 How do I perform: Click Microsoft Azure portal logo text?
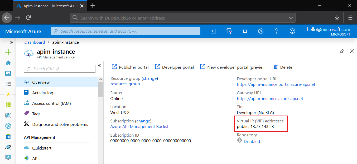23,31
